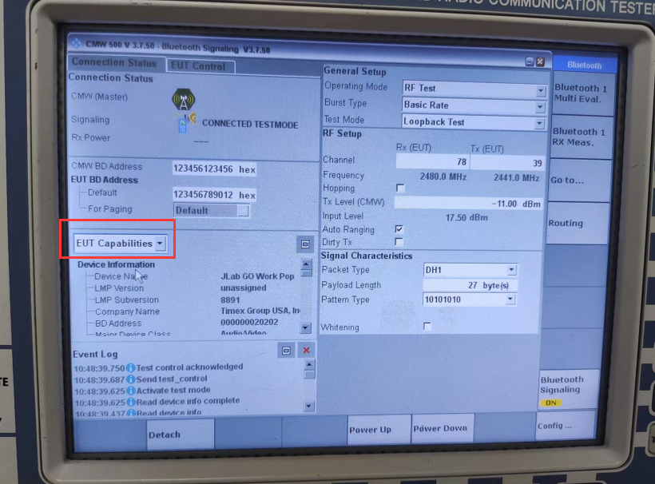Viewport: 655px width, 484px height.
Task: Click the Tx Level (CMW) field
Action: [x=468, y=204]
